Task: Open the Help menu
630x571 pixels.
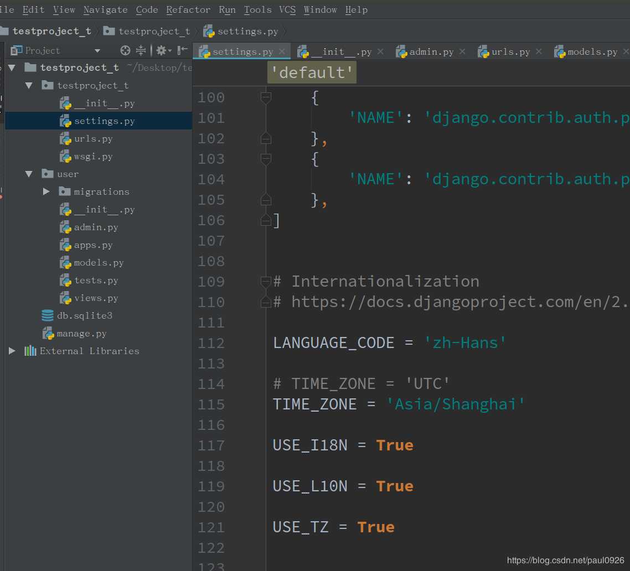Action: click(357, 9)
